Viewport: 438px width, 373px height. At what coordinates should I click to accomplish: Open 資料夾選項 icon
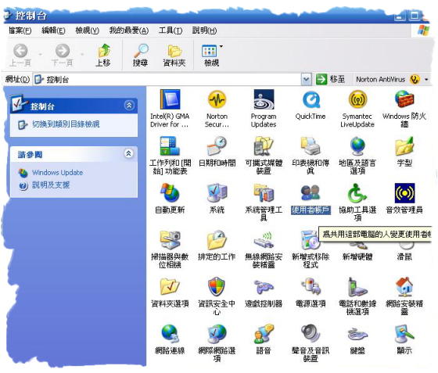pos(170,286)
